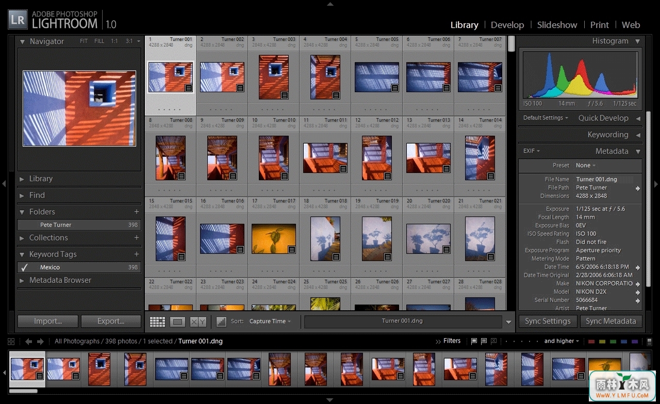Viewport: 660px width, 404px height.
Task: Click the metadata badge on Turner 017 thumbnail
Action: pyautogui.click(x=291, y=249)
